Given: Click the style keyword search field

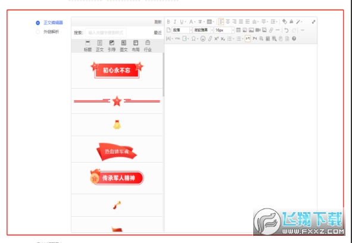Looking at the screenshot, I should point(106,33).
